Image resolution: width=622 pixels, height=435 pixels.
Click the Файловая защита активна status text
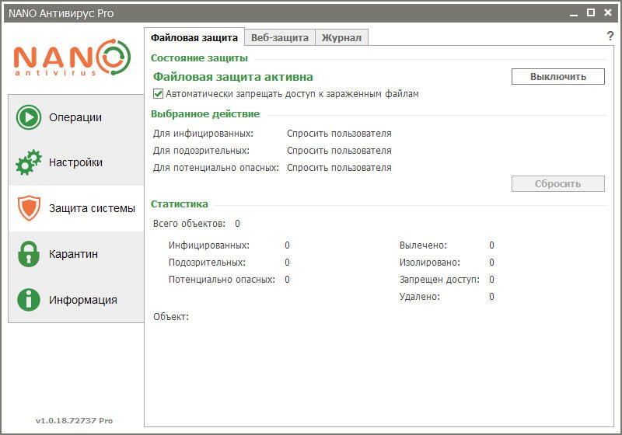[233, 77]
